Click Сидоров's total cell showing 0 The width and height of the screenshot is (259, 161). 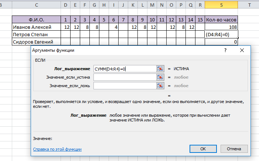coord(221,42)
